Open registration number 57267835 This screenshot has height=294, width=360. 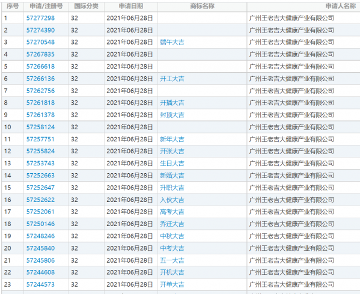click(40, 55)
